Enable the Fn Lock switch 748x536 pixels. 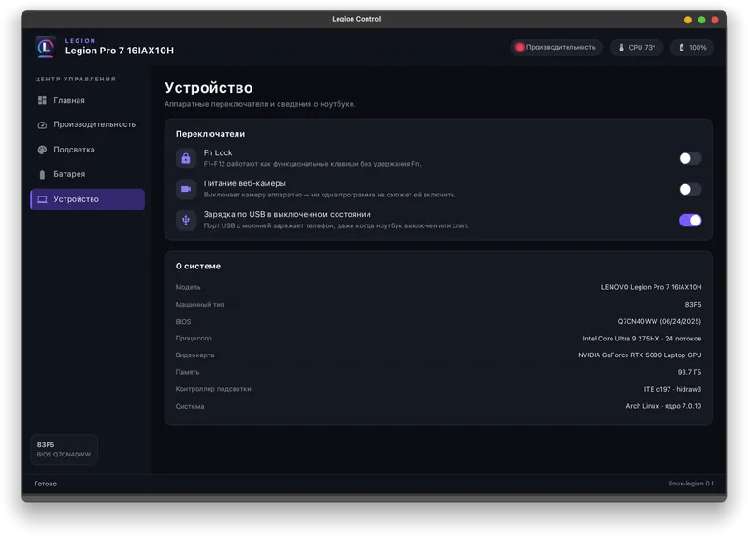[690, 158]
